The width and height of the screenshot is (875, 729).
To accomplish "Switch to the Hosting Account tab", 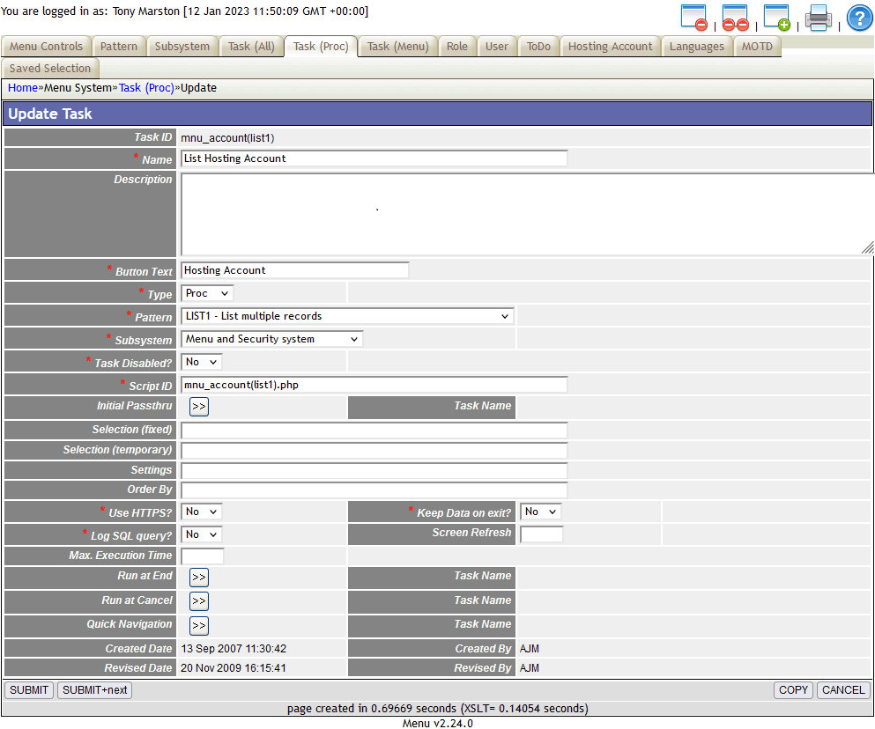I will 610,46.
